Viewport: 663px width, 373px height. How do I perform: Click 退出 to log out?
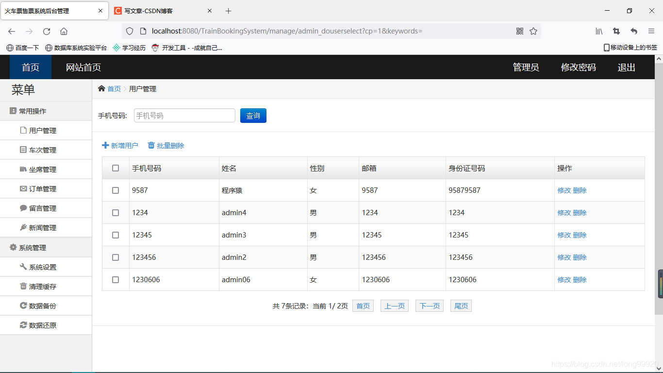coord(627,68)
